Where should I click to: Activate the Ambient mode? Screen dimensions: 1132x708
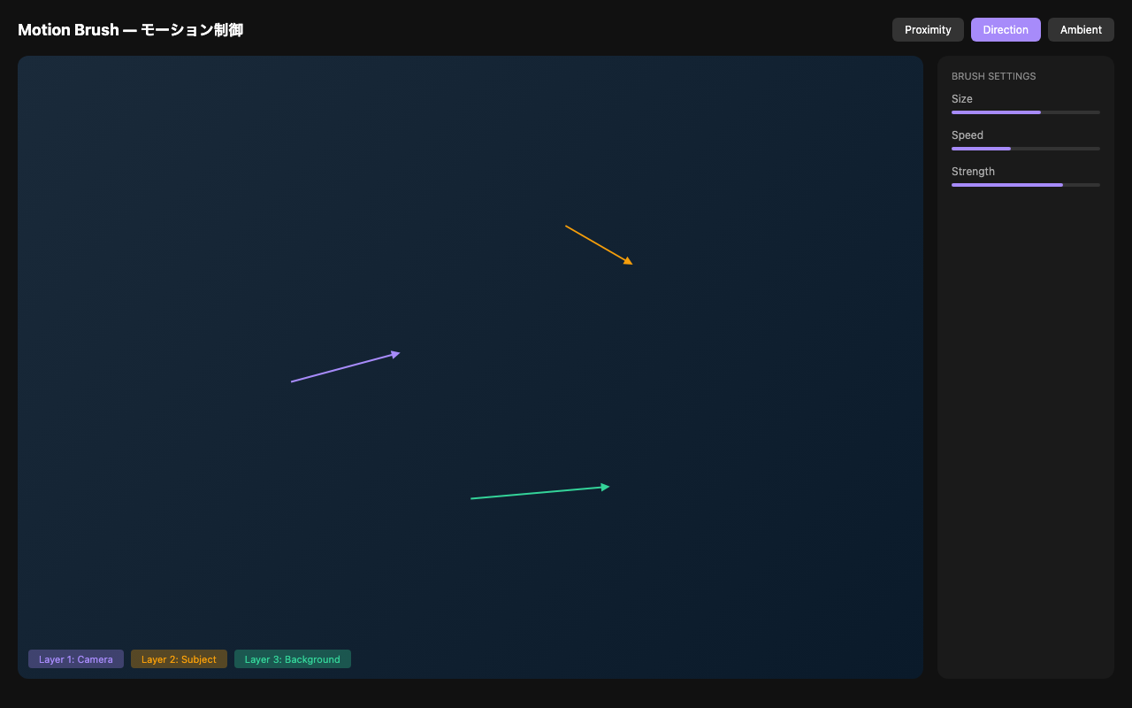(1081, 30)
